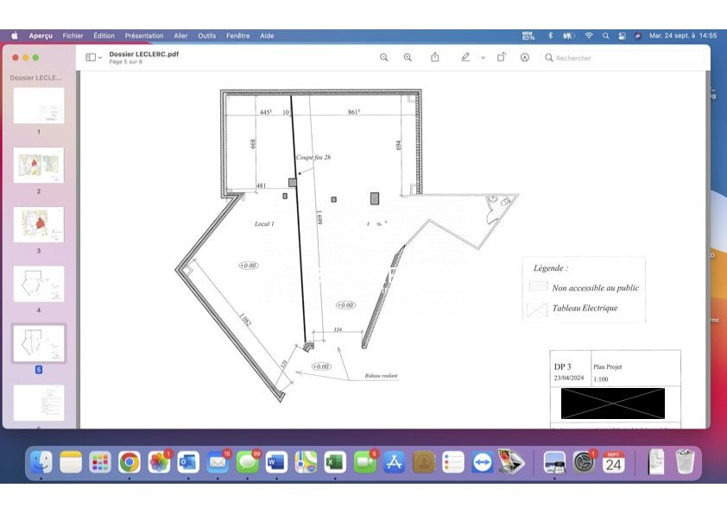
Task: Click the Rechercher search field
Action: [622, 58]
